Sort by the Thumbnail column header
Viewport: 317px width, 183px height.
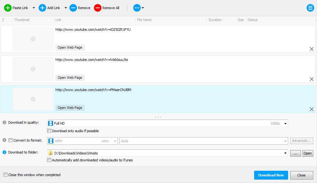click(22, 20)
